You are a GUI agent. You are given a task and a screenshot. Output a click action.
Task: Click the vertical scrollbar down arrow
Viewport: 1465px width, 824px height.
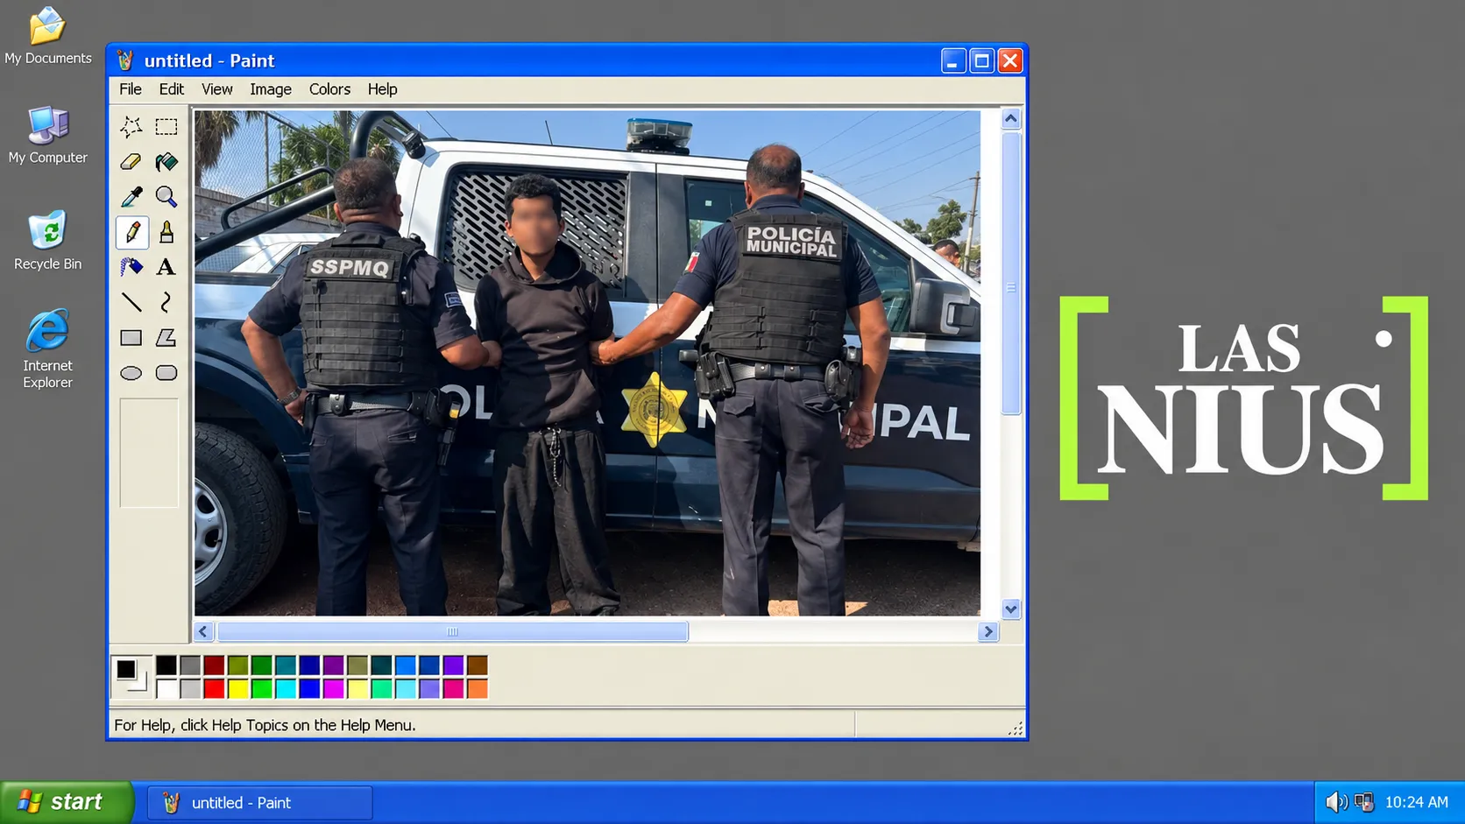1011,609
